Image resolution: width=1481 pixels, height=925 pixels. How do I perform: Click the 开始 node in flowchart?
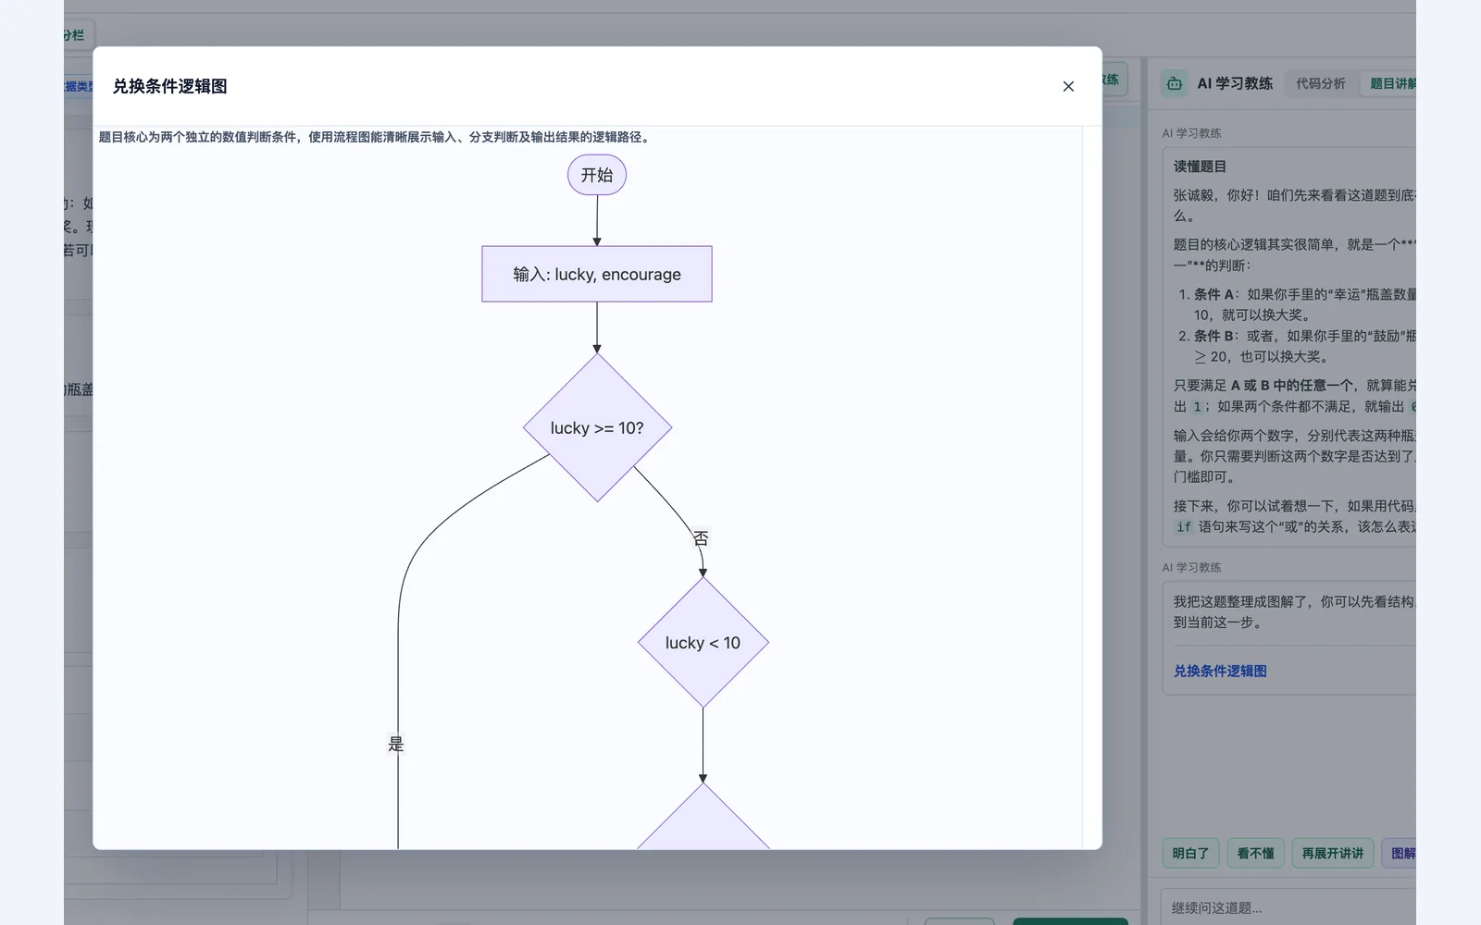[x=597, y=175]
